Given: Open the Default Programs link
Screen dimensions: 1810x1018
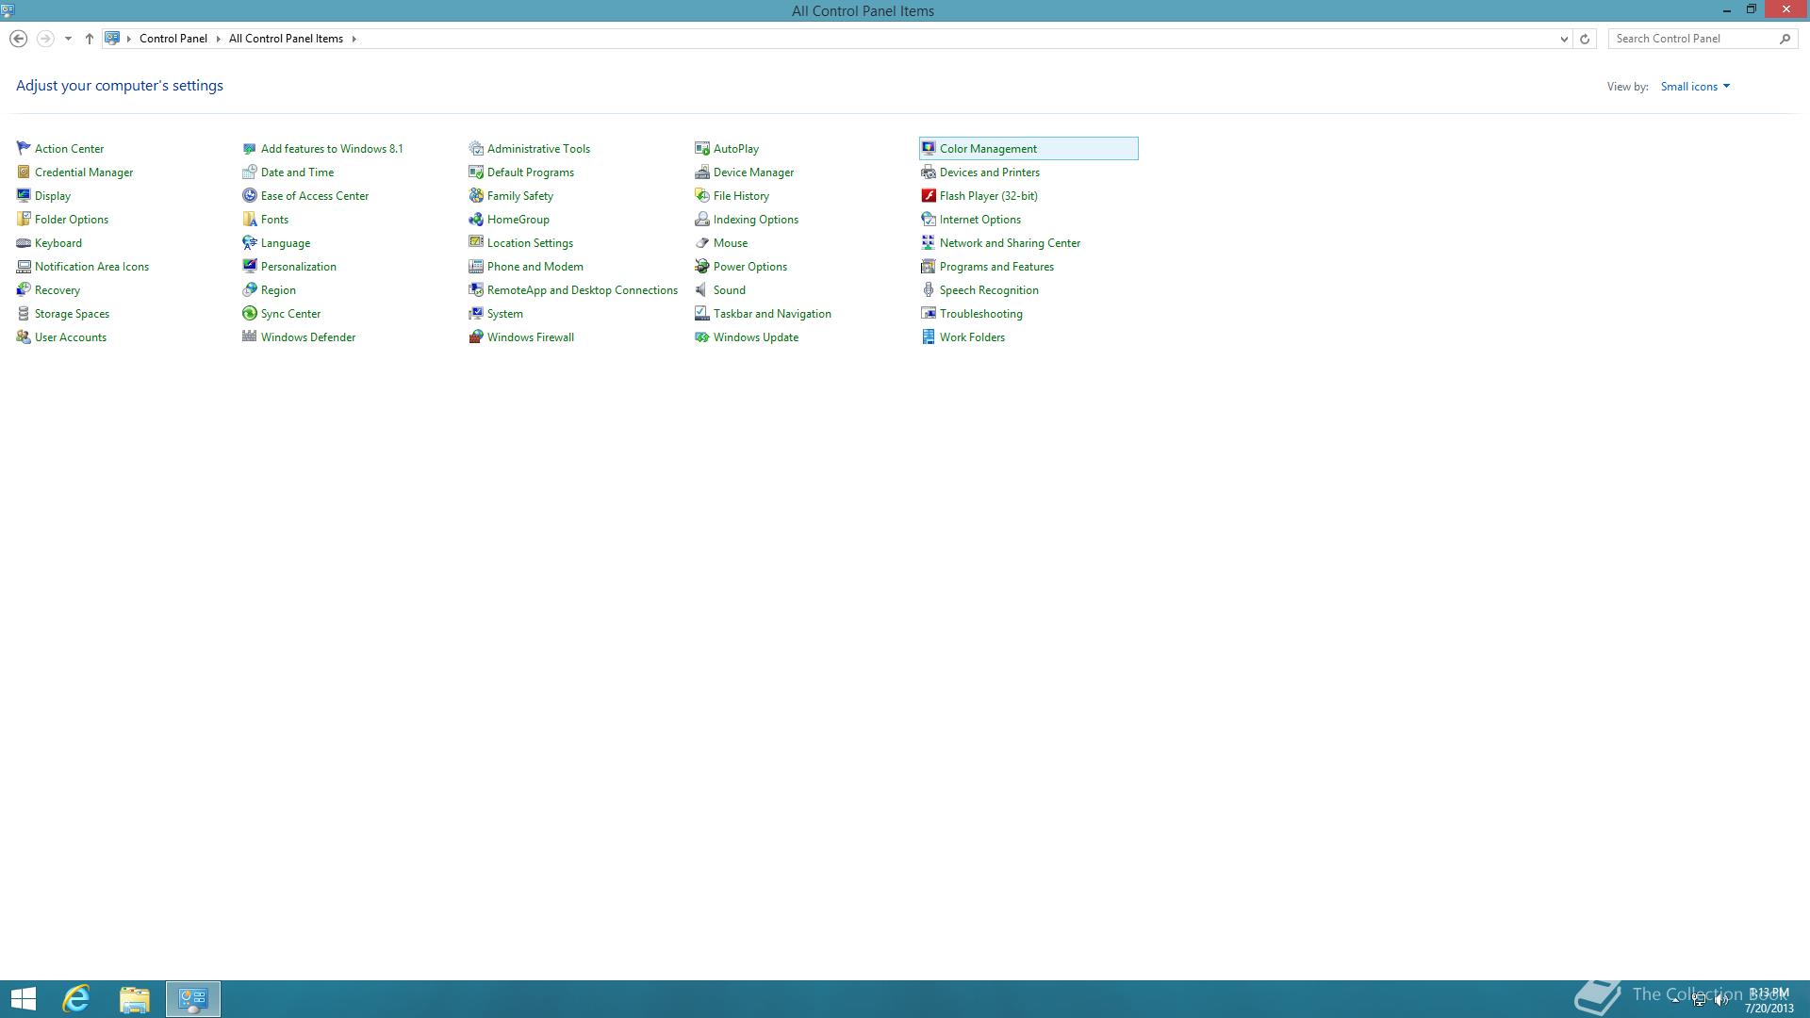Looking at the screenshot, I should pyautogui.click(x=531, y=172).
